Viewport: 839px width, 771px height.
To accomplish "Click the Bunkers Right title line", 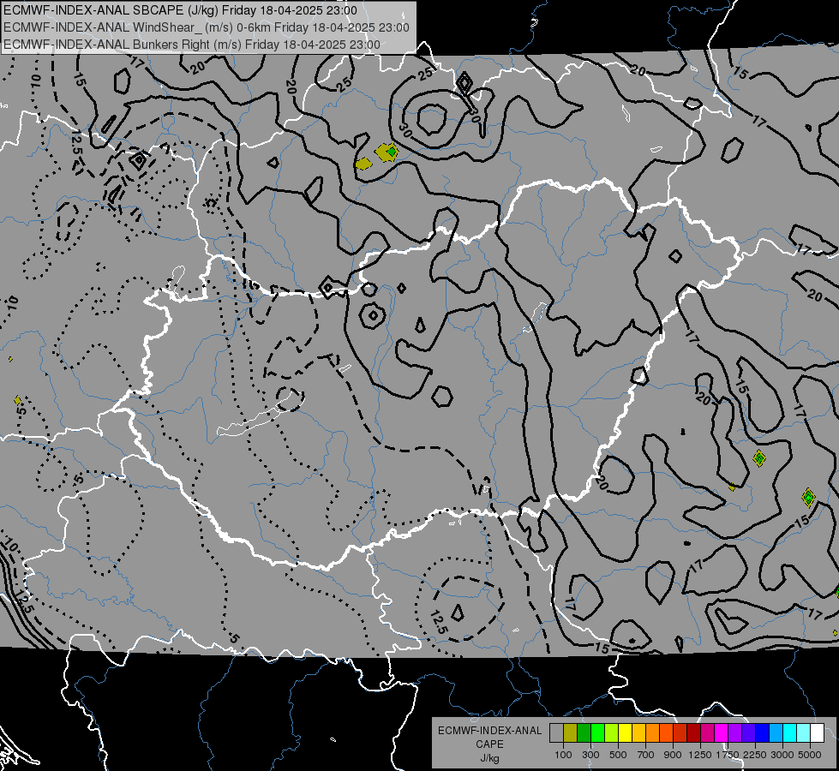I will pos(192,45).
